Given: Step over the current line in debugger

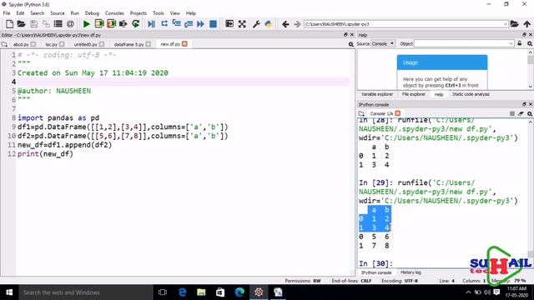Looking at the screenshot, I should (164, 24).
